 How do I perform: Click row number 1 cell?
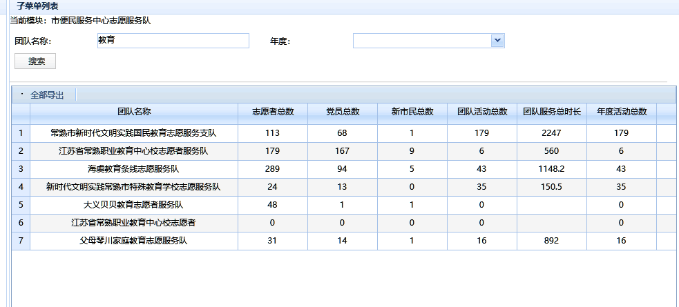(x=21, y=133)
